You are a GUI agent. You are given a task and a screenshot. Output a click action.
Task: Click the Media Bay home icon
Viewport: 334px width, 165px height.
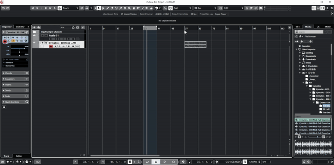click(x=300, y=37)
